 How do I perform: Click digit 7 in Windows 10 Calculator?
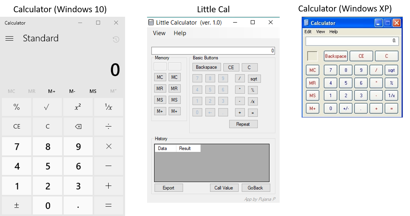click(17, 146)
